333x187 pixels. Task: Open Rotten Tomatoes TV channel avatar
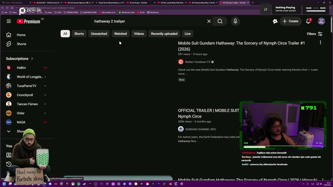click(x=181, y=62)
